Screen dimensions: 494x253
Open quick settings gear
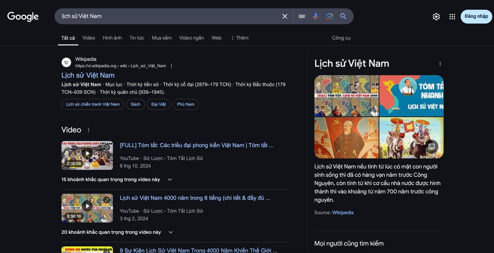click(436, 16)
